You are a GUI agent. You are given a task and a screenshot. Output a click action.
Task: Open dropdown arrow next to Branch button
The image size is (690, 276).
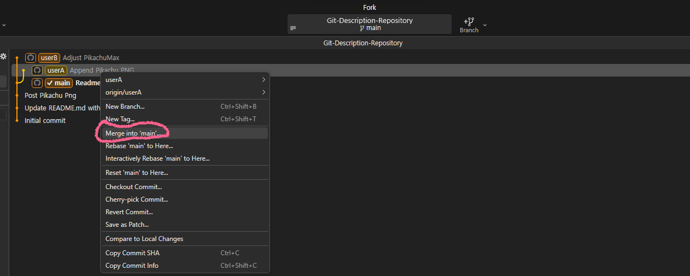click(484, 25)
